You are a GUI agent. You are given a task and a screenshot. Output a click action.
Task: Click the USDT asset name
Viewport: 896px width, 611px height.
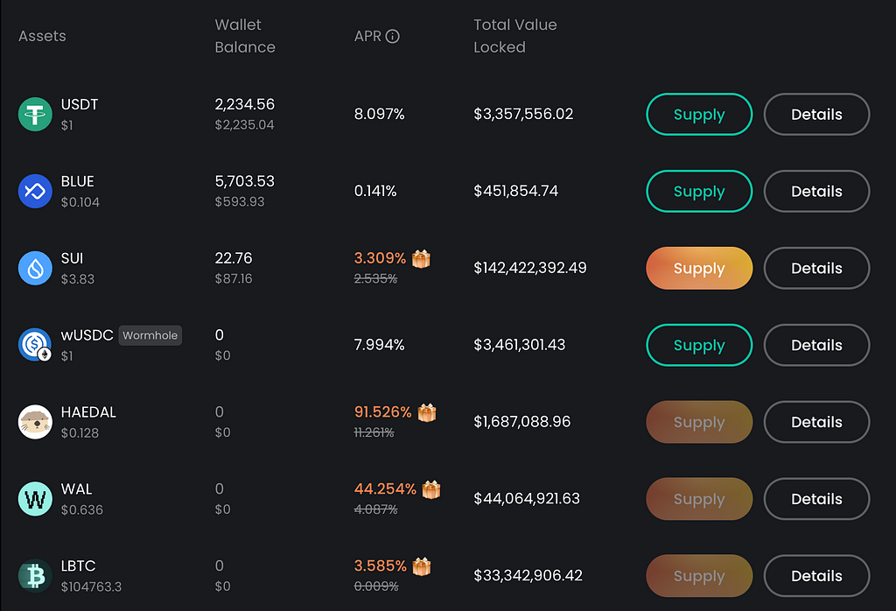coord(80,104)
